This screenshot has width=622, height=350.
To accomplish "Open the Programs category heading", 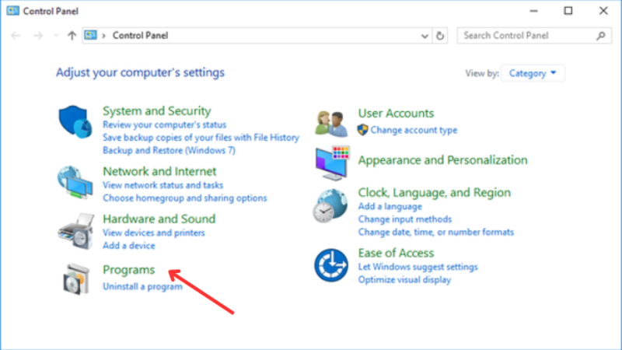I will tap(129, 270).
